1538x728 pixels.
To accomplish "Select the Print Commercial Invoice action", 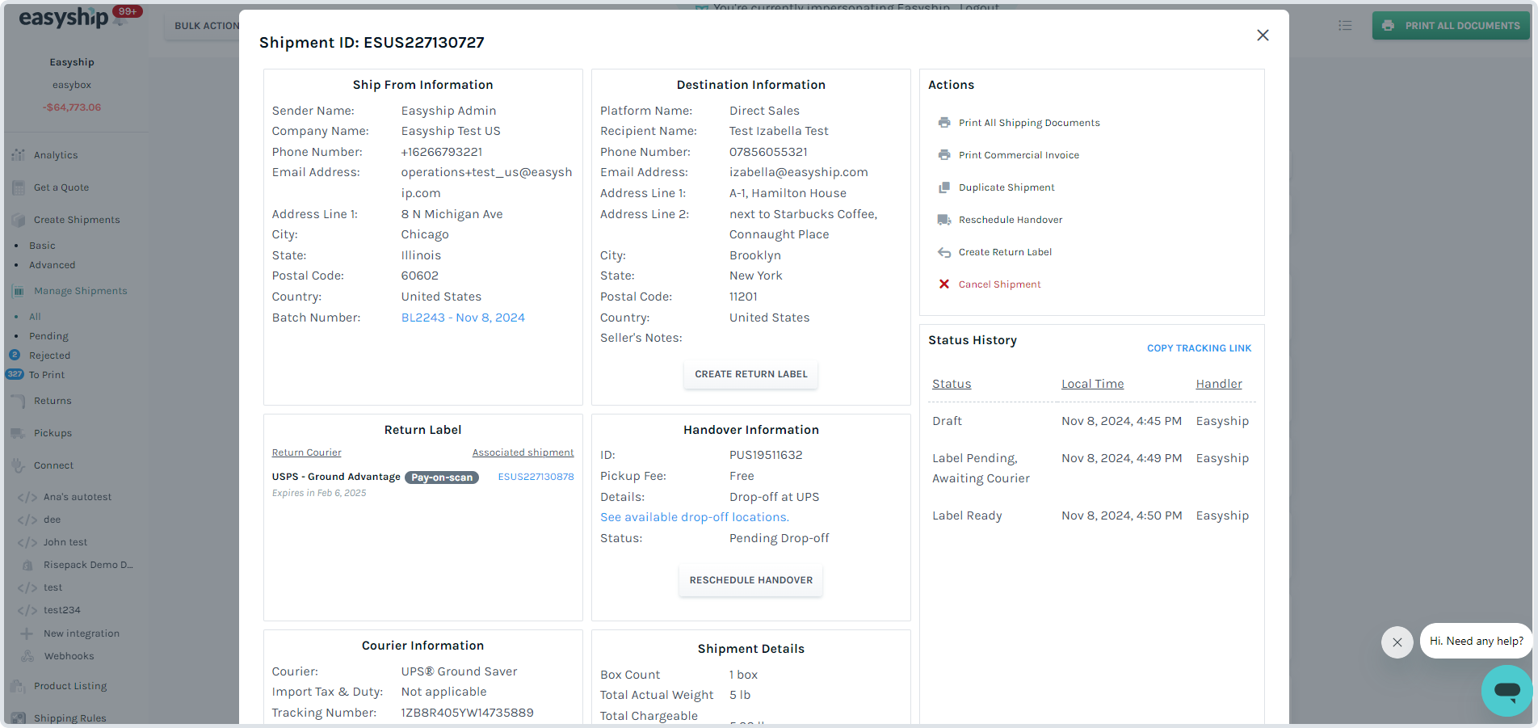I will 1019,155.
